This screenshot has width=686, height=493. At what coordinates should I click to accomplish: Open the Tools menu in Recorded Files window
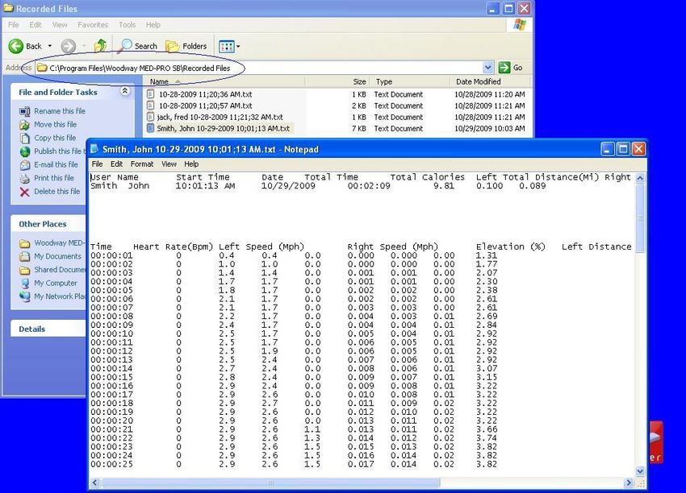pos(128,25)
